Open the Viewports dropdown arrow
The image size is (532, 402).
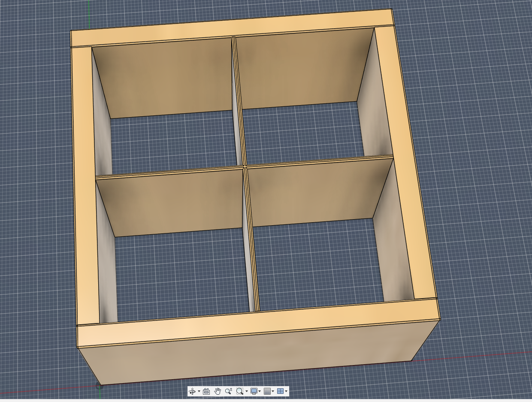click(286, 391)
